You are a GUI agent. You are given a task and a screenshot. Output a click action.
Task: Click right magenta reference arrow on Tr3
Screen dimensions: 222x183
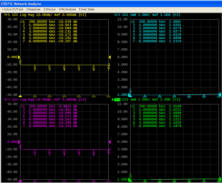point(110,142)
